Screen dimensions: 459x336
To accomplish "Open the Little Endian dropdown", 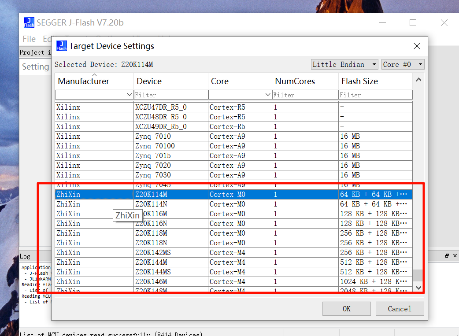I will (x=344, y=64).
